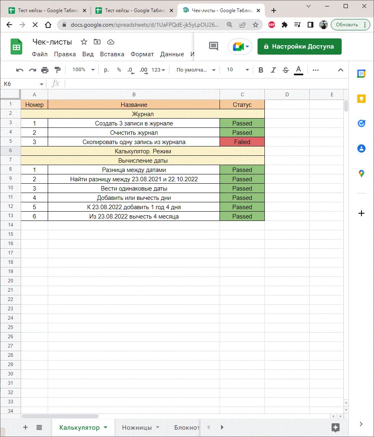Star the Чек-листы document

[x=84, y=42]
